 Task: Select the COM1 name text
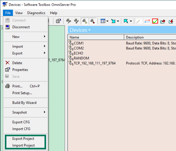tap(79, 43)
